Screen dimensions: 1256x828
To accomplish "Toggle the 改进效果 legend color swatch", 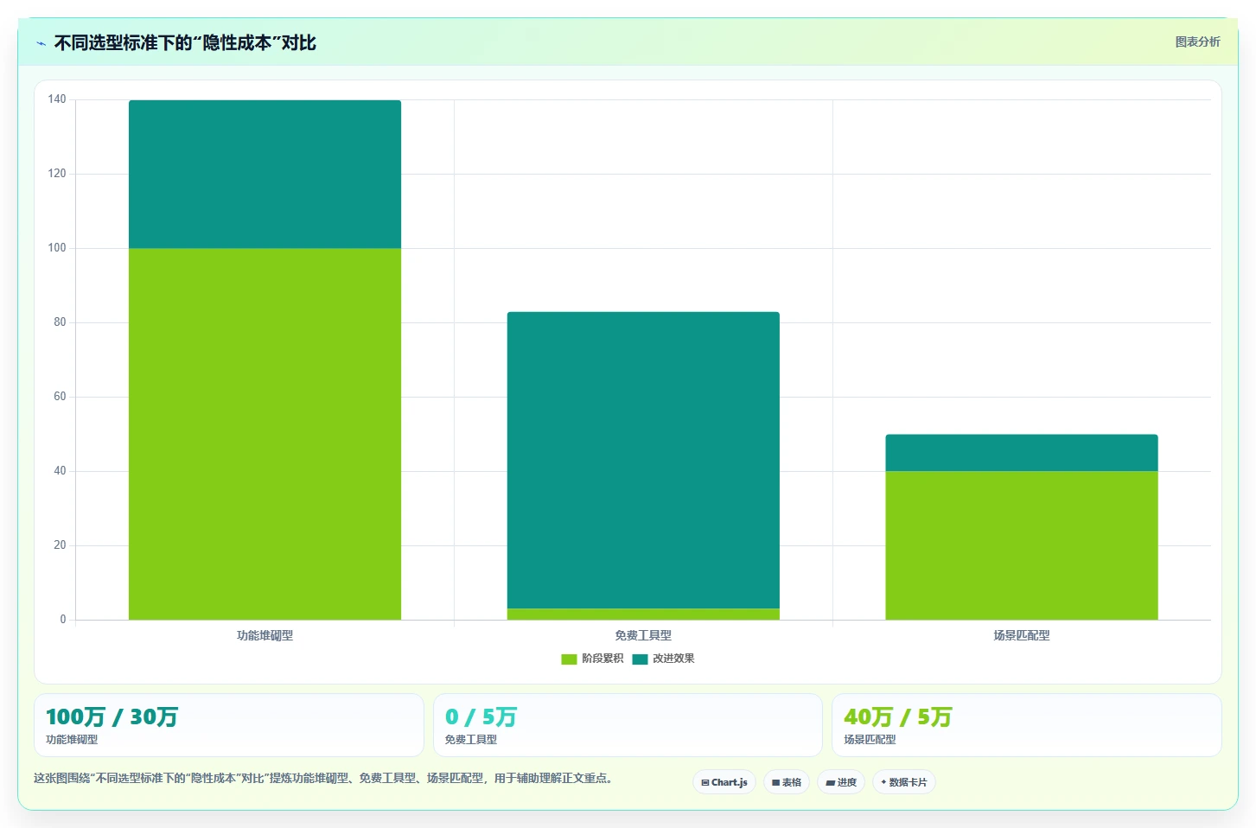I will (x=640, y=659).
